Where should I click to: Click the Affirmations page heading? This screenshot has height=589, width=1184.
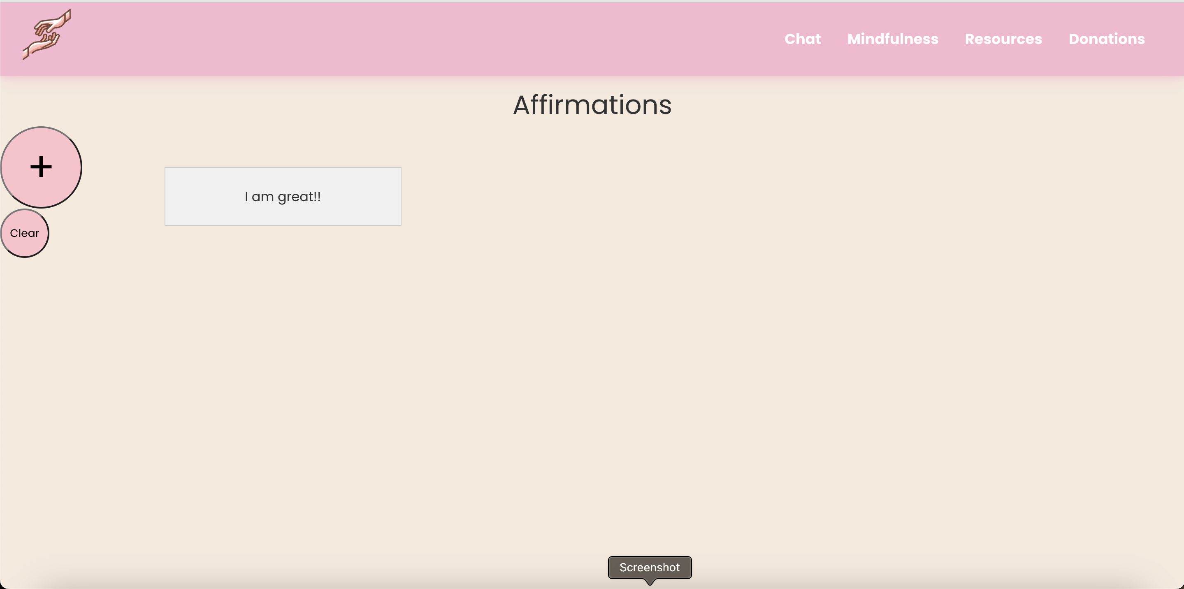592,105
